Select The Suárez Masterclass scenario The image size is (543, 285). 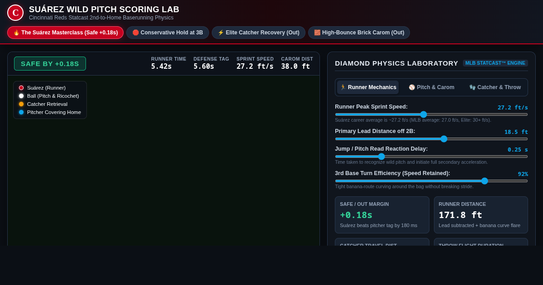(65, 33)
